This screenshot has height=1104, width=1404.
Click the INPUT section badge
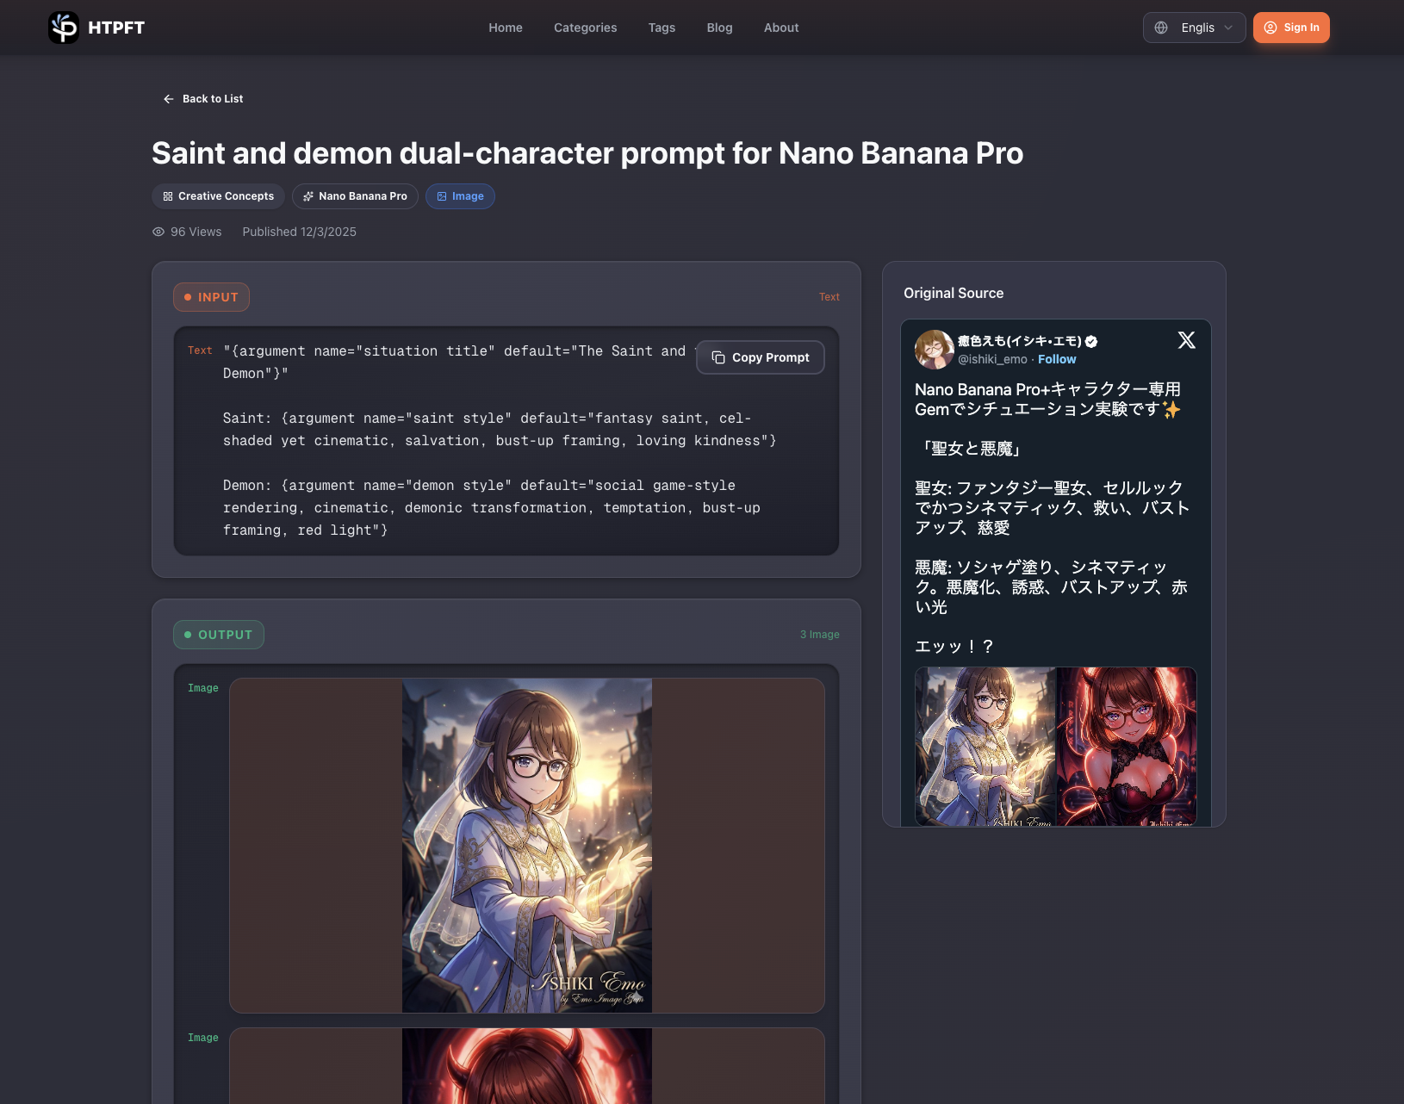(211, 297)
